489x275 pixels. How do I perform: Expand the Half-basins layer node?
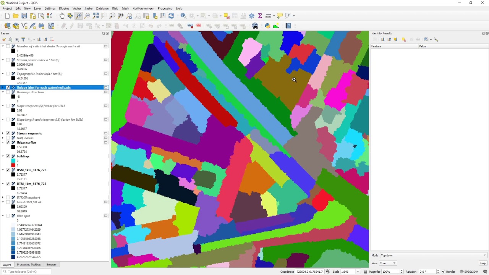[x=3, y=138]
